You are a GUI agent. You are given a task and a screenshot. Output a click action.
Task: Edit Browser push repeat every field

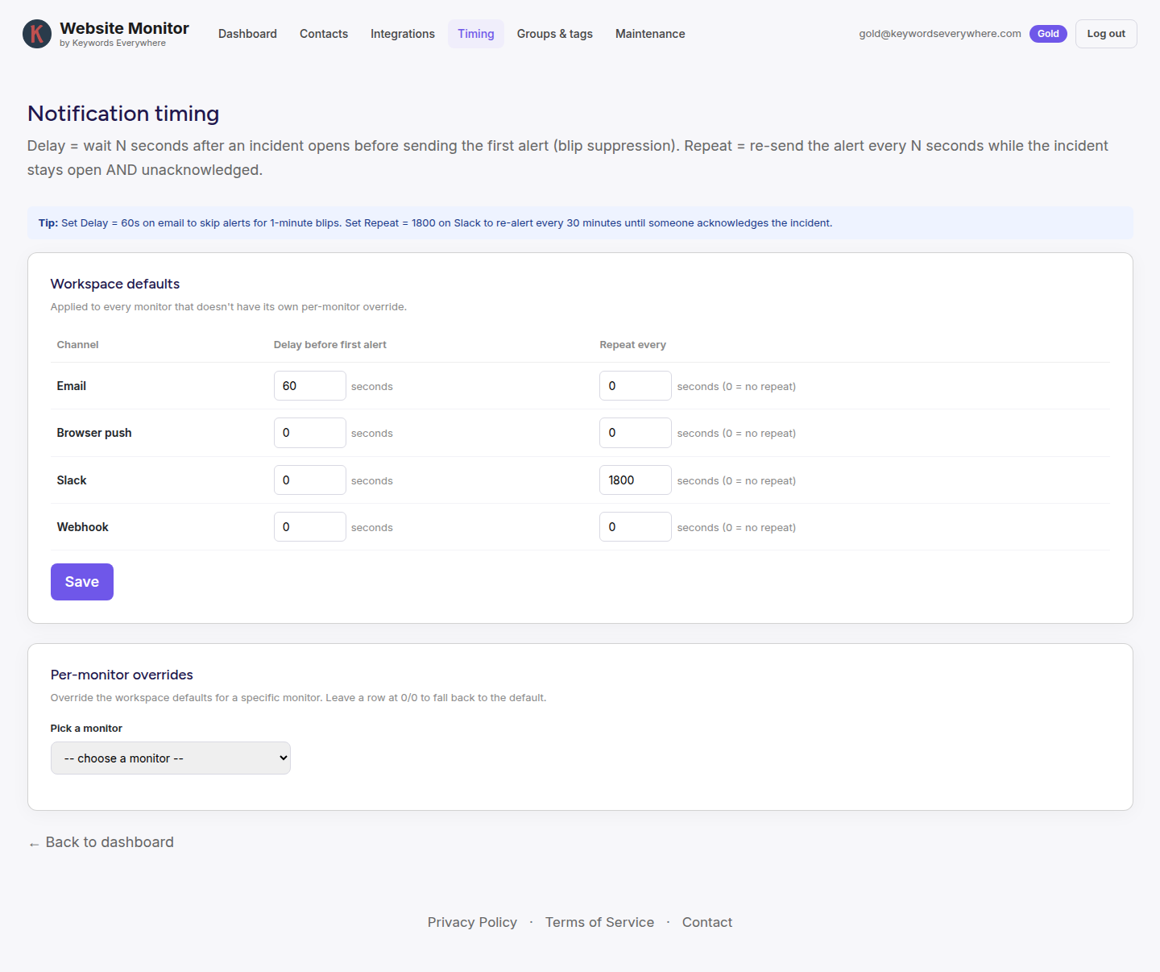(636, 433)
